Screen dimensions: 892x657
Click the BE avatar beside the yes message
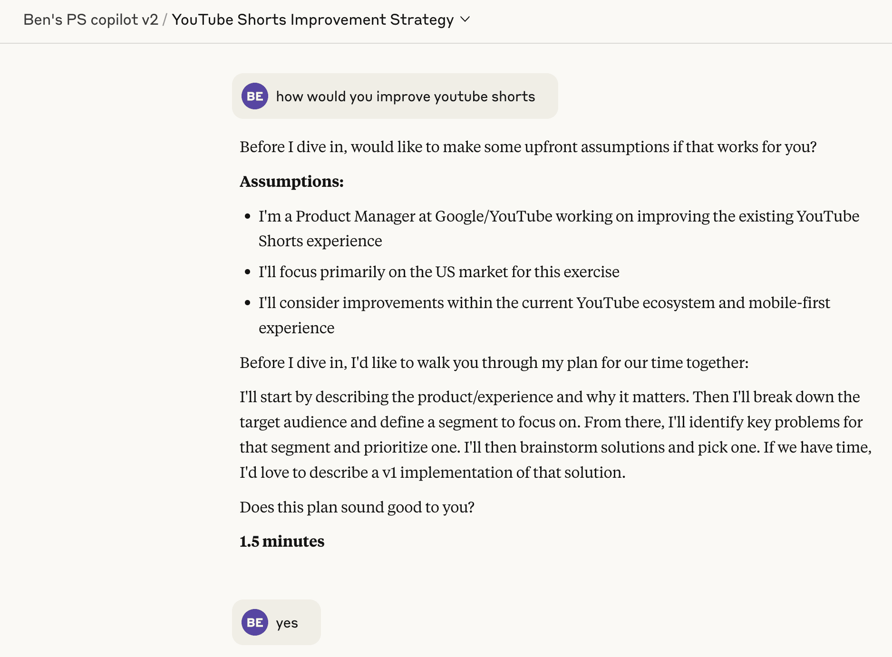255,622
